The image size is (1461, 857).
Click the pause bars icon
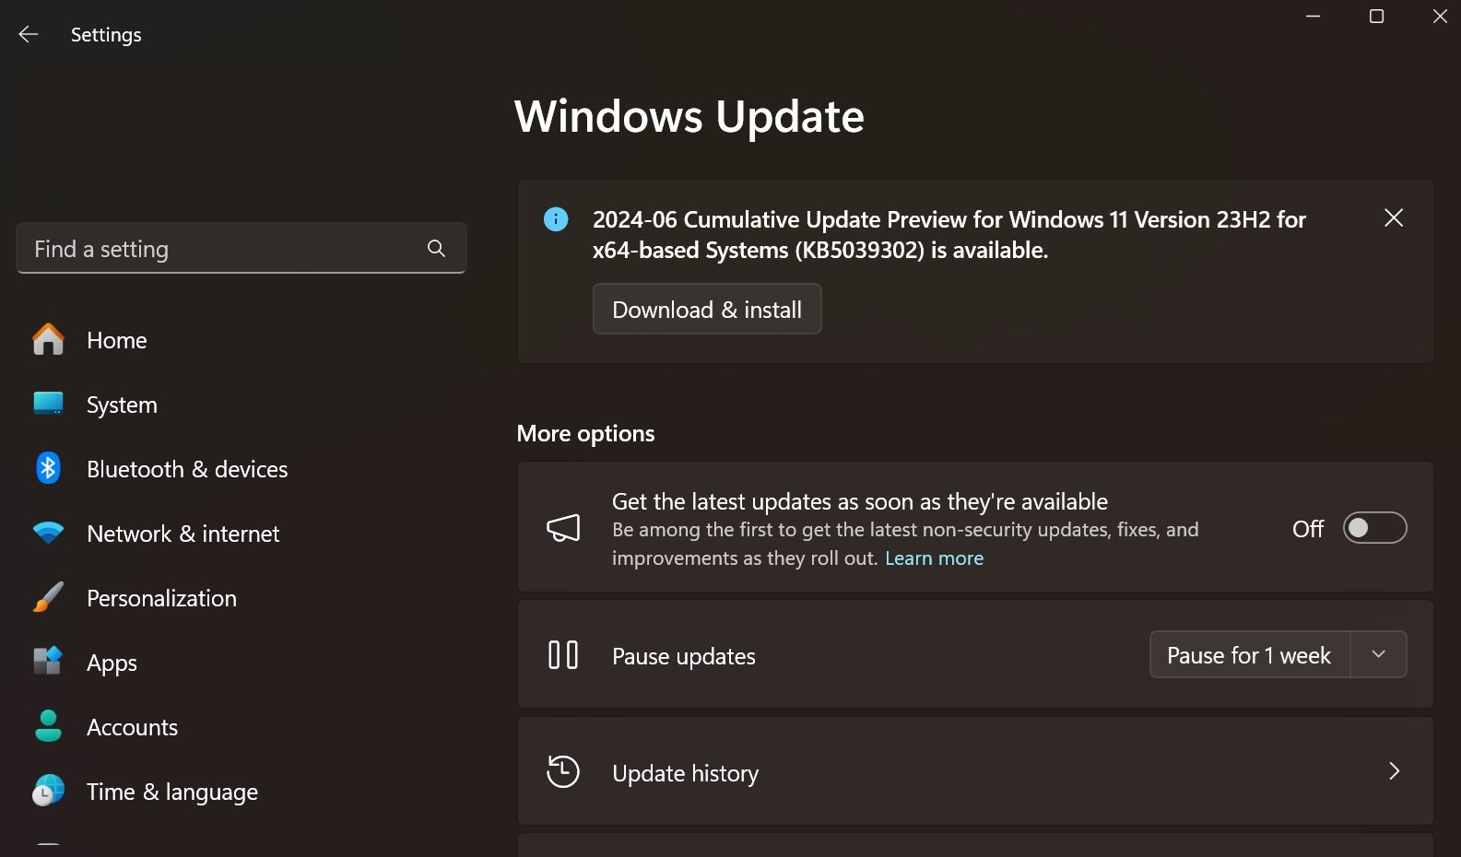[x=563, y=655]
